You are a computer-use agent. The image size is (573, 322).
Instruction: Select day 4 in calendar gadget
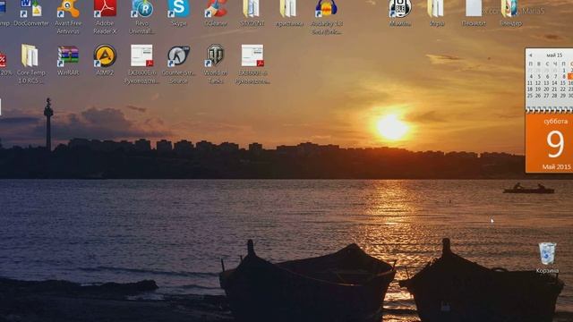531,77
